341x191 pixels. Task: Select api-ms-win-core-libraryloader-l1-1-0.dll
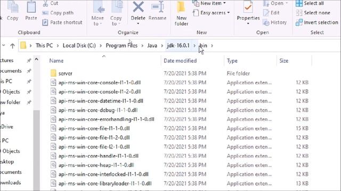105,184
